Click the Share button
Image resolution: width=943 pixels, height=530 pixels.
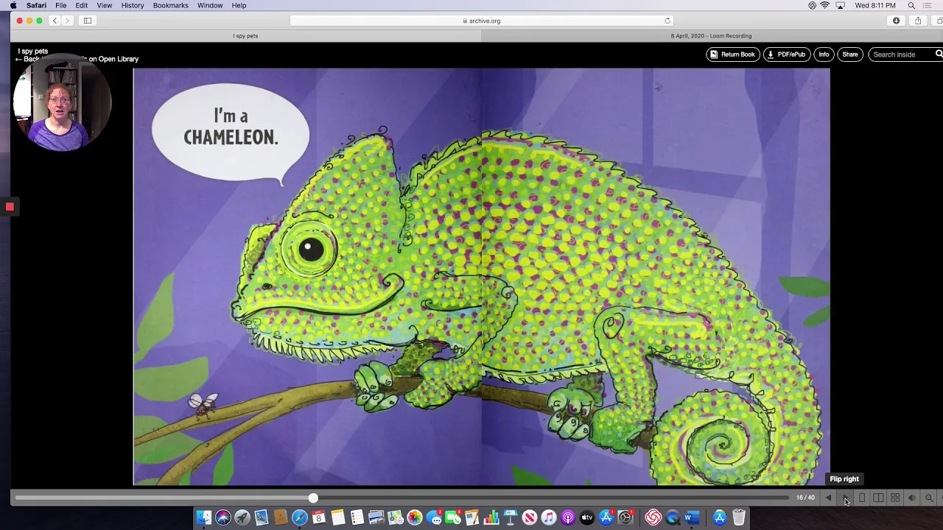pos(850,54)
